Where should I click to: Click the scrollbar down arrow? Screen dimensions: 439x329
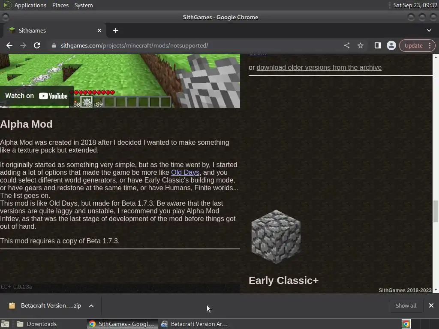coord(436,290)
